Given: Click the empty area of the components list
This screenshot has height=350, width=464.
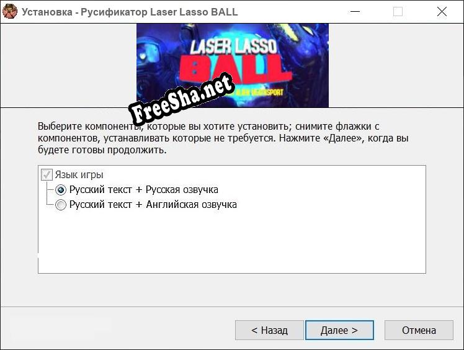Looking at the screenshot, I should click(232, 241).
